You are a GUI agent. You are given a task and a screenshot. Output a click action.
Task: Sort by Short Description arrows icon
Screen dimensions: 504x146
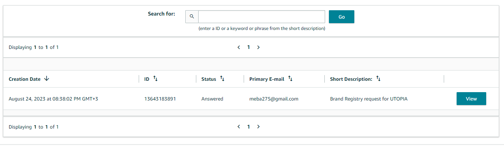378,79
